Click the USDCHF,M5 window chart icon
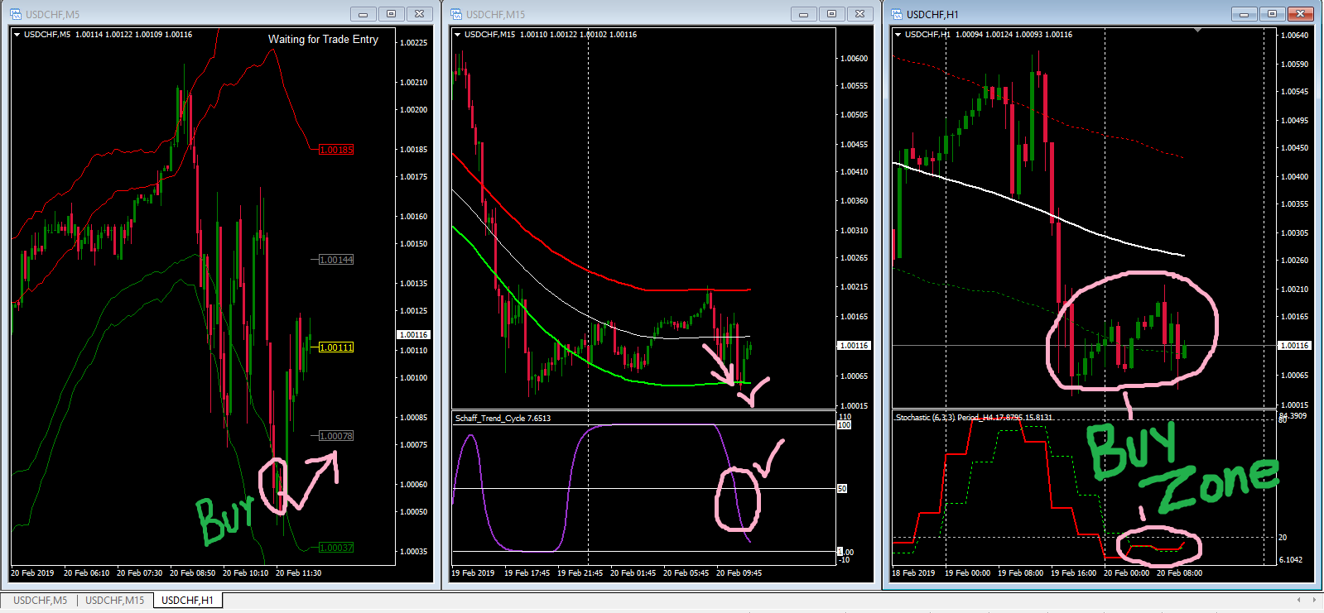The image size is (1324, 613). (16, 14)
